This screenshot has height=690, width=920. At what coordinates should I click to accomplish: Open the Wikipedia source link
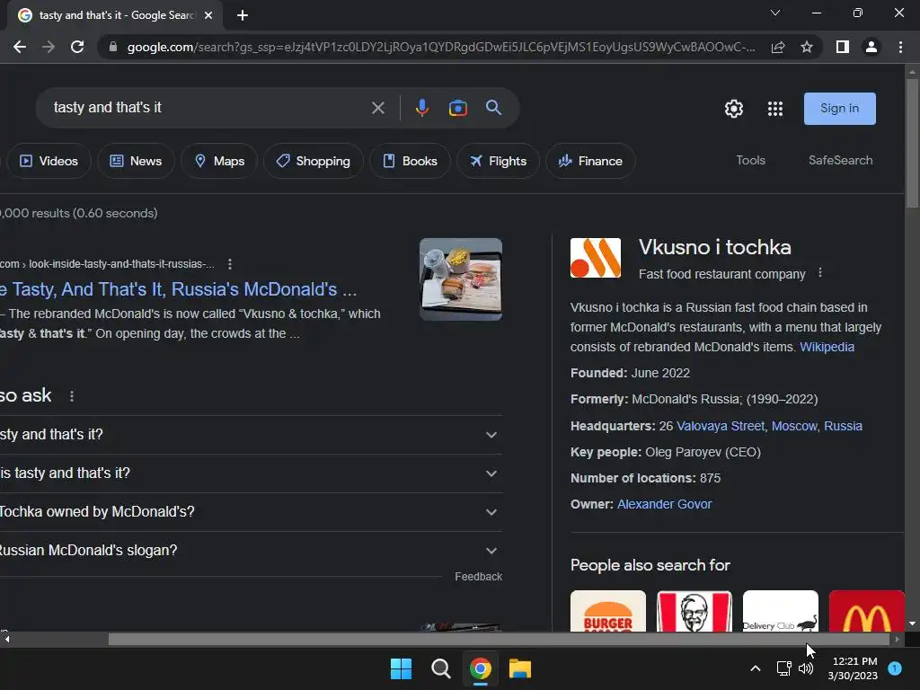[x=827, y=347]
